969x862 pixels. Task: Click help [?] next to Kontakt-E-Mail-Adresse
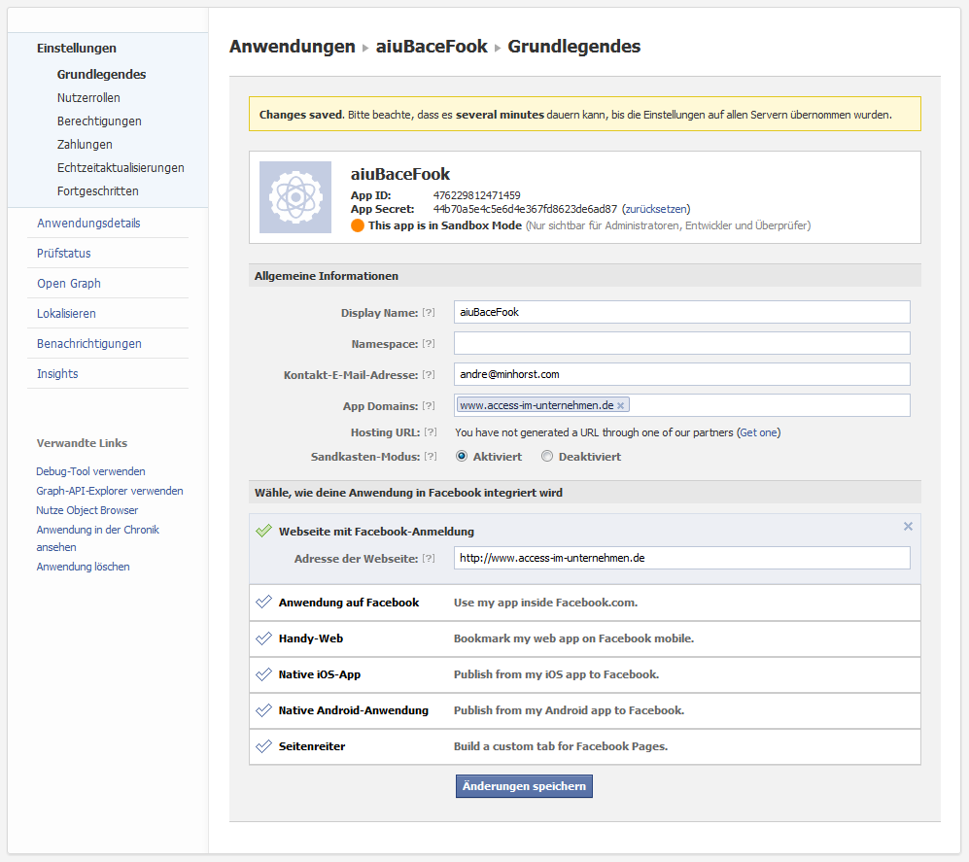click(x=429, y=374)
